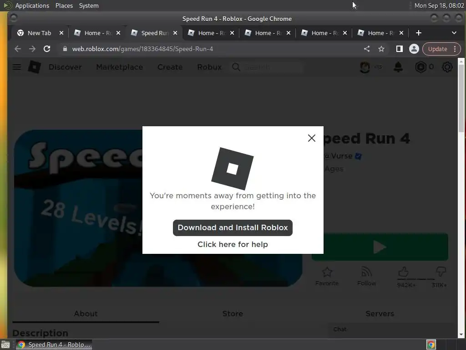
Task: Click browser forward arrow
Action: point(32,49)
